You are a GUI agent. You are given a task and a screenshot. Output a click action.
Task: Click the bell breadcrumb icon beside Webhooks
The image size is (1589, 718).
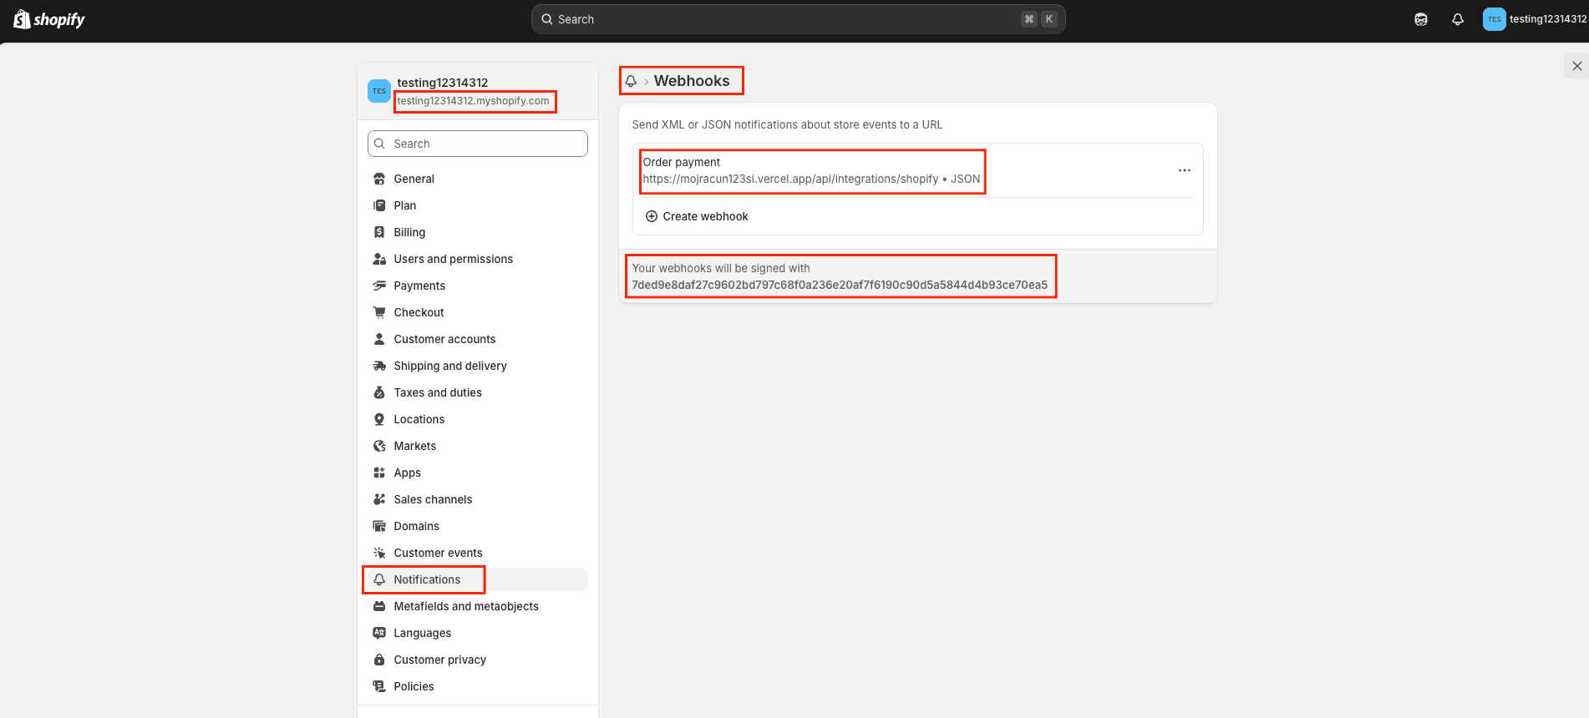(x=631, y=81)
